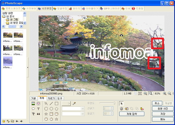This screenshot has height=125, width=175.
Task: Select the 내 문서 folder in tree
Action: [x=8, y=16]
